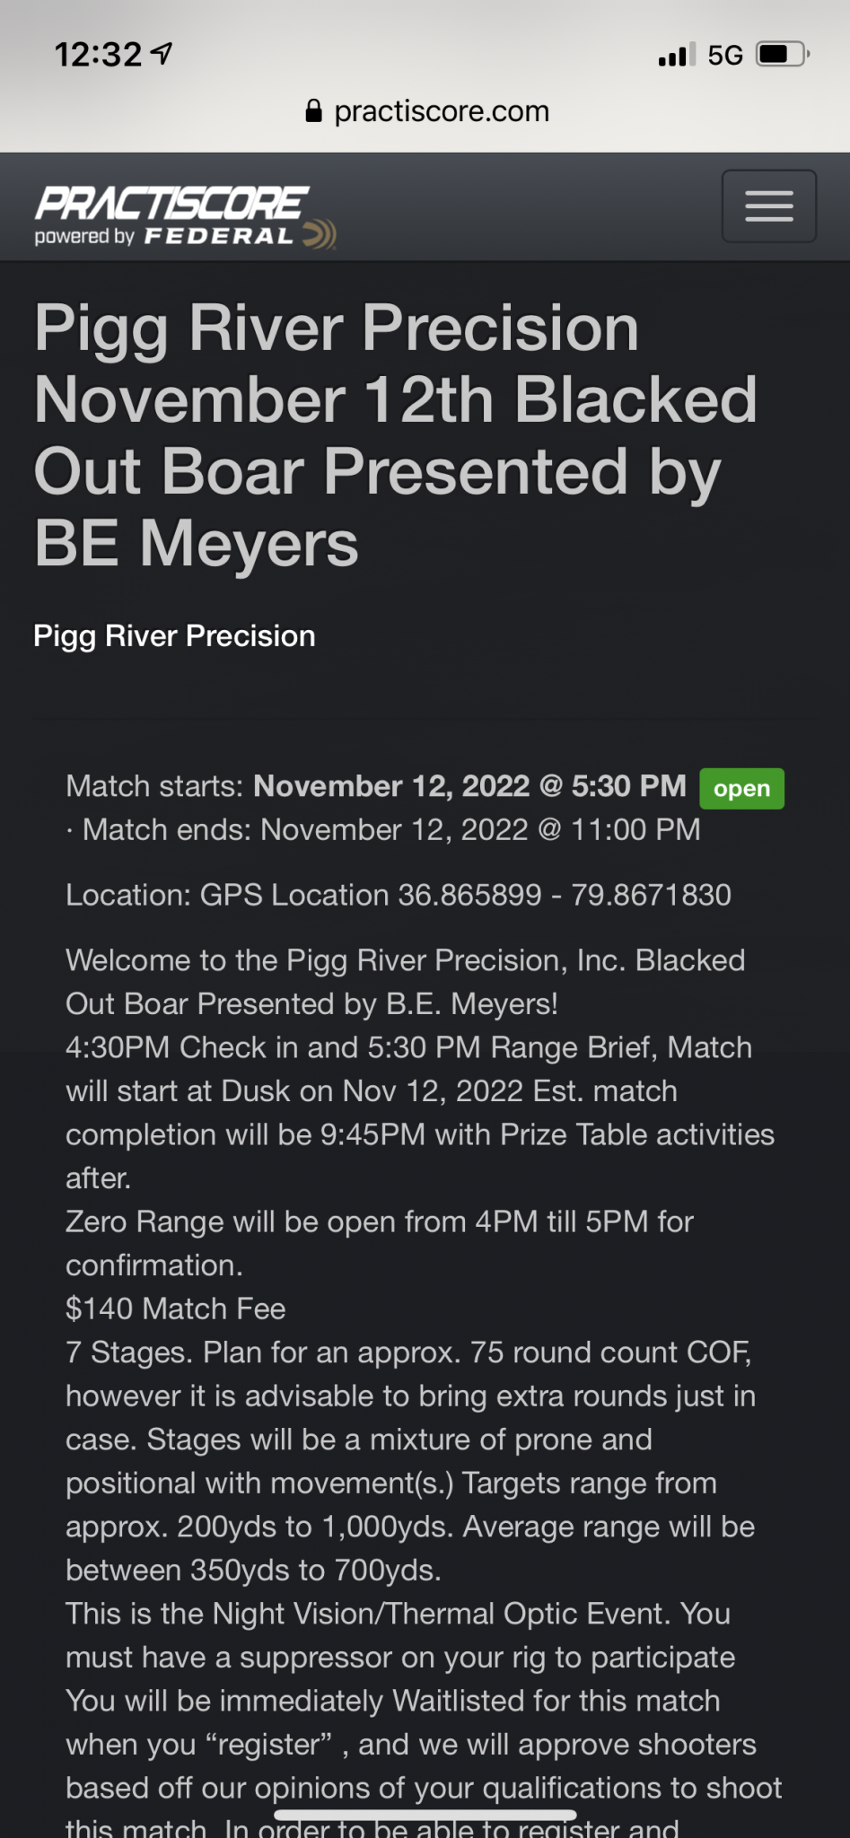Viewport: 850px width, 1838px height.
Task: Tap the green open status badge
Action: point(741,789)
